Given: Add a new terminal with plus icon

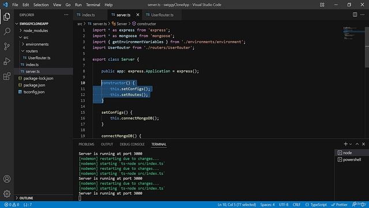Looking at the screenshot, I should (x=345, y=144).
